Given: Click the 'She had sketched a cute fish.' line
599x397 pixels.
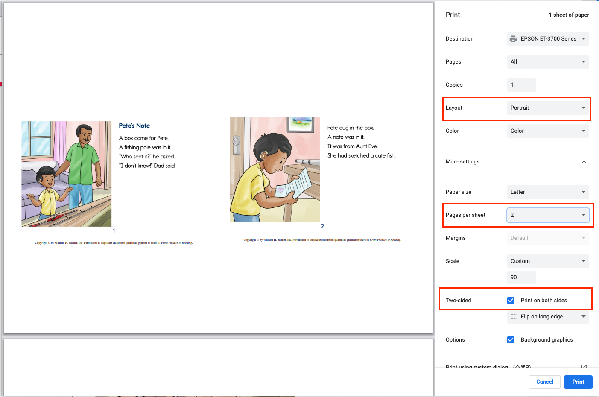Looking at the screenshot, I should click(x=362, y=155).
